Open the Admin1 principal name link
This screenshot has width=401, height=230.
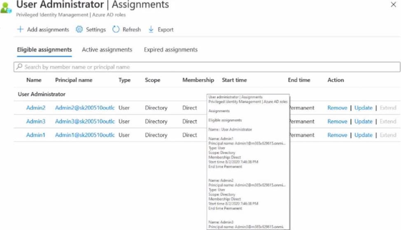(85, 135)
